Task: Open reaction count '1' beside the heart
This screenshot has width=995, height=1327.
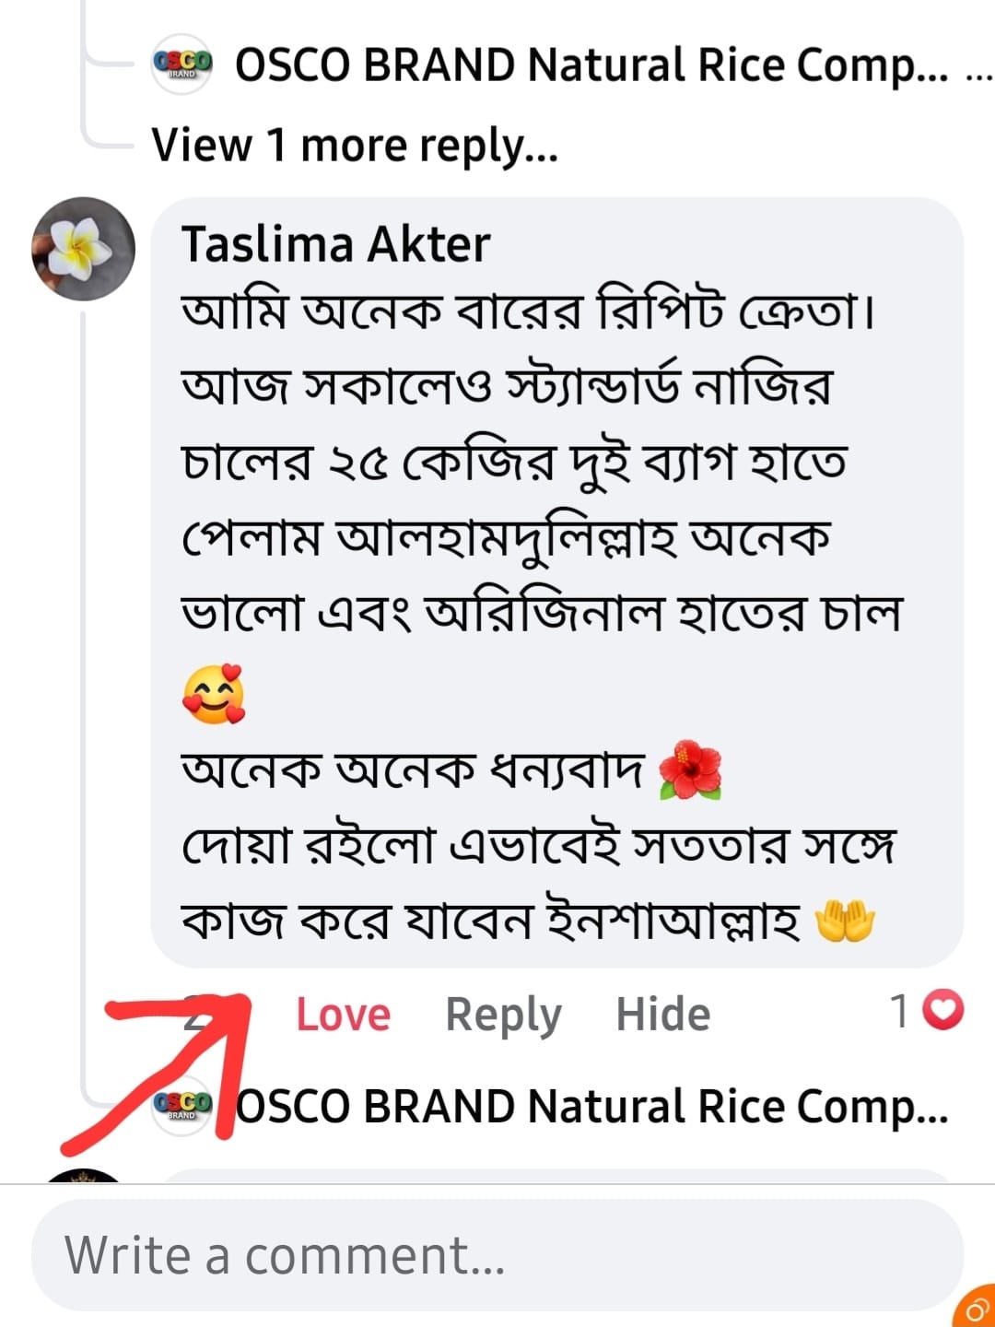Action: (900, 1011)
